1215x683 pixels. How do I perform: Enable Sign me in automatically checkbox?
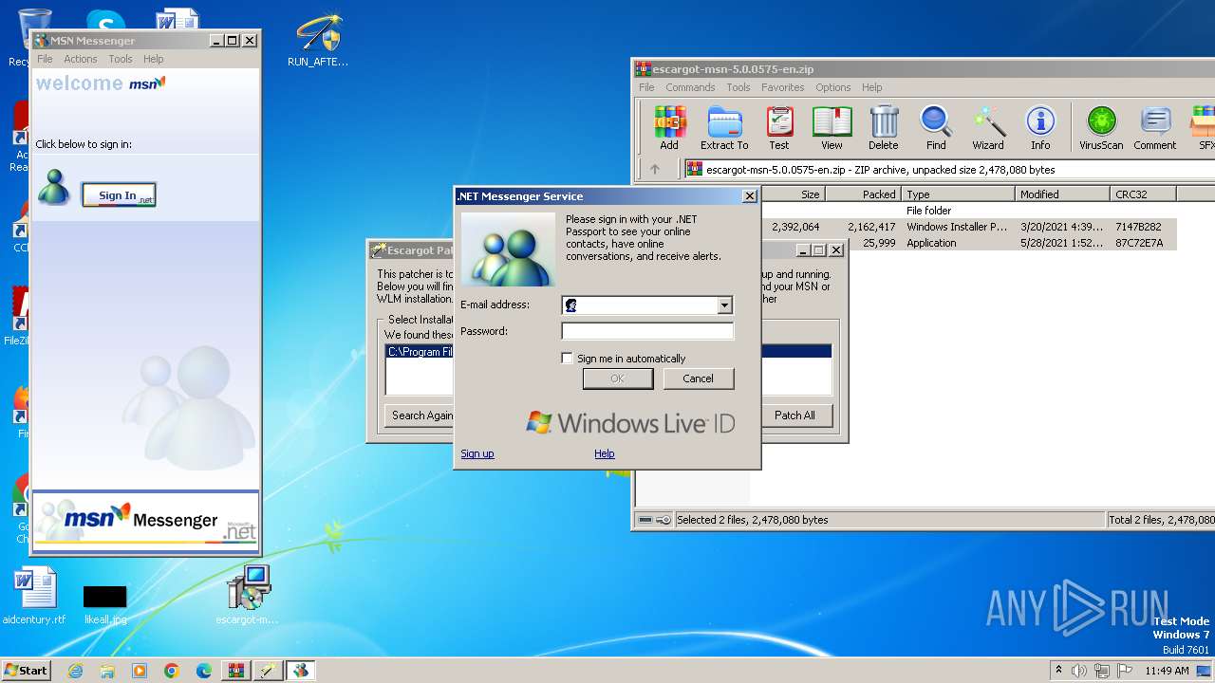(x=568, y=359)
